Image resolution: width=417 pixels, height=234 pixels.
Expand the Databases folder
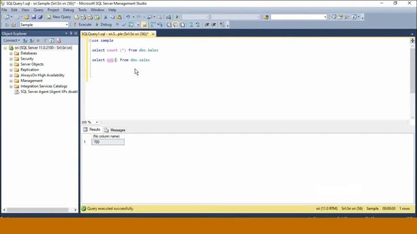pyautogui.click(x=11, y=53)
